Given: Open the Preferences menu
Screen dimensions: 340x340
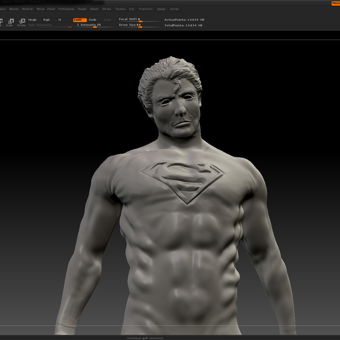Looking at the screenshot, I should [x=66, y=9].
